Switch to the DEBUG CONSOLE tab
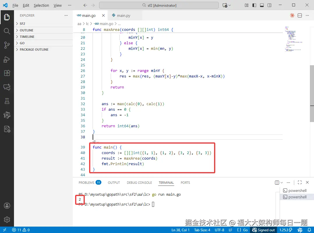Viewport: 314px width, 233px height. tap(139, 182)
